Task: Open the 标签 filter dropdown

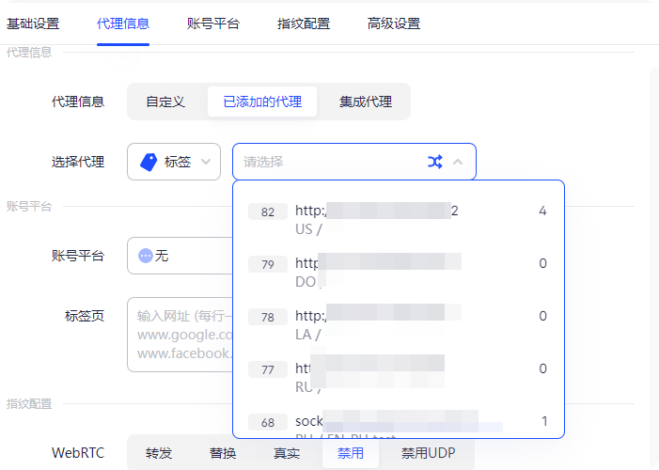Action: click(x=174, y=162)
